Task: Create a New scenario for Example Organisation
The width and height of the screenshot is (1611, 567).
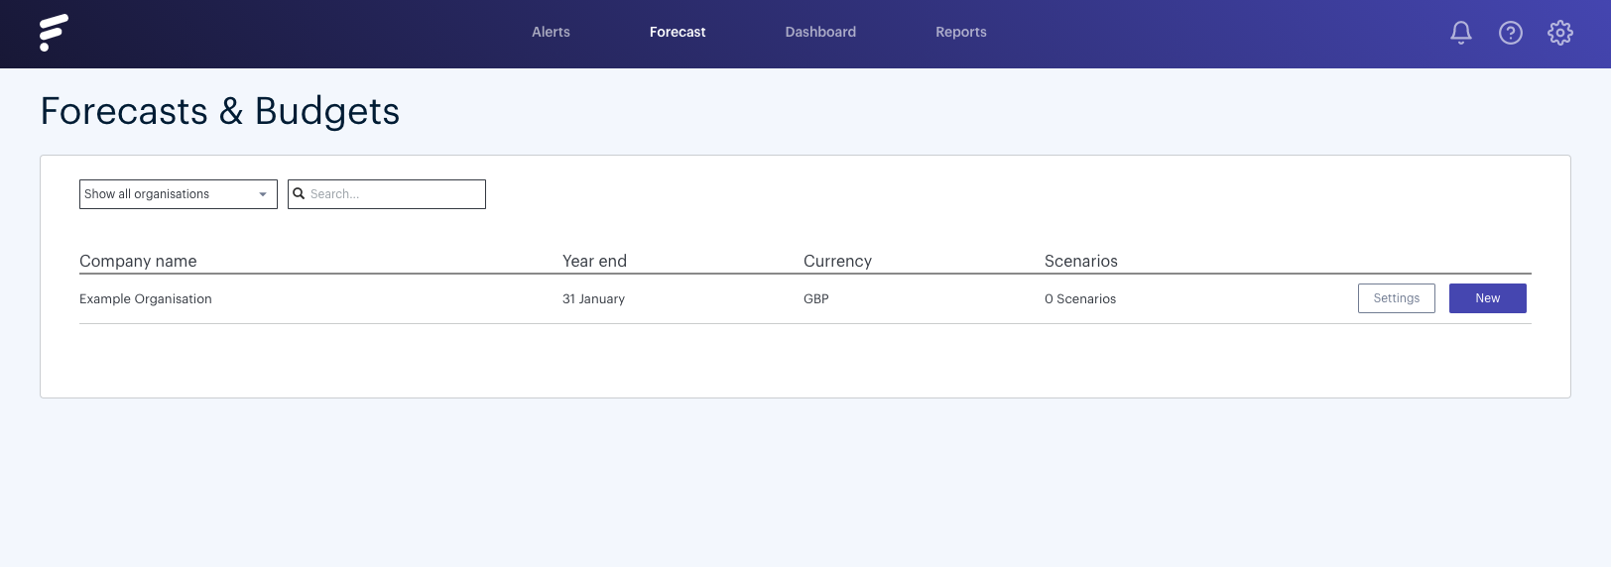Action: click(x=1487, y=298)
